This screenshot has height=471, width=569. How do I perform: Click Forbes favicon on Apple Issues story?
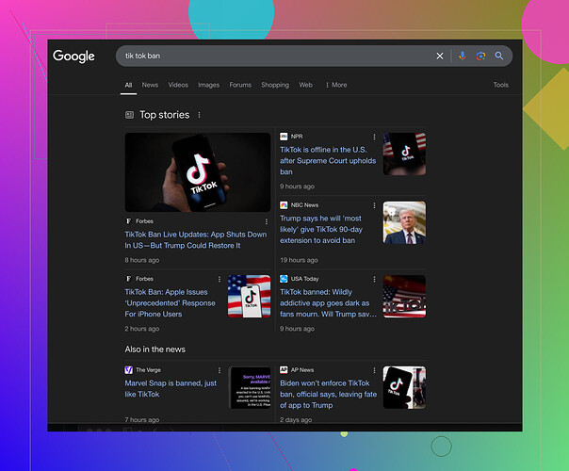(x=128, y=279)
